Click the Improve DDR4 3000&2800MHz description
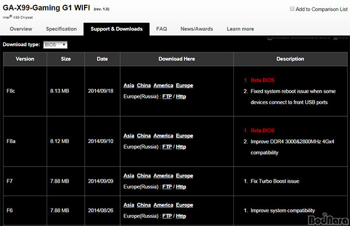This screenshot has width=350, height=226. click(x=292, y=147)
